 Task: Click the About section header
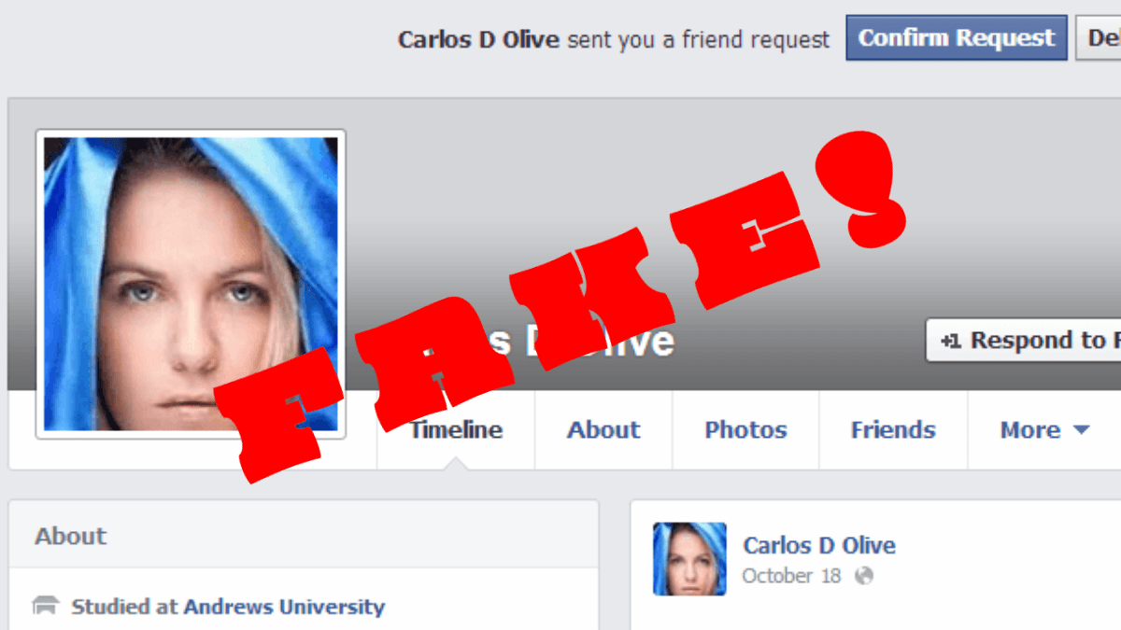coord(71,537)
